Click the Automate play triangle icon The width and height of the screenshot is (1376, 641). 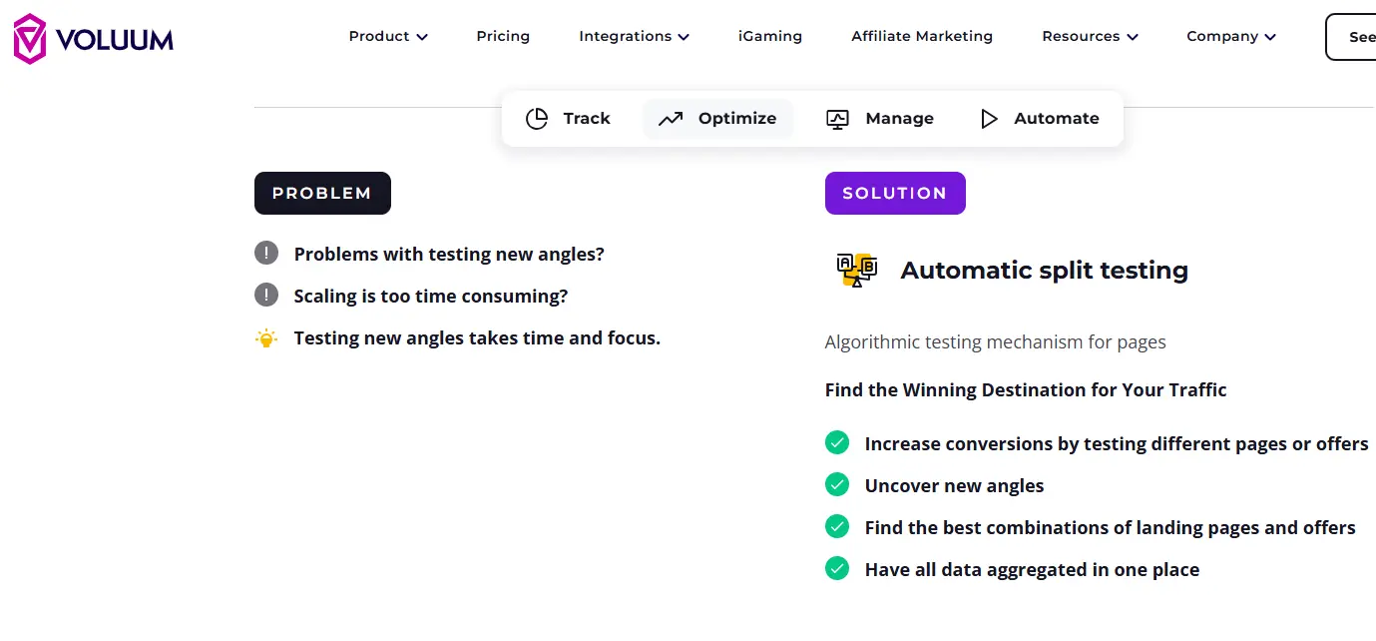989,119
